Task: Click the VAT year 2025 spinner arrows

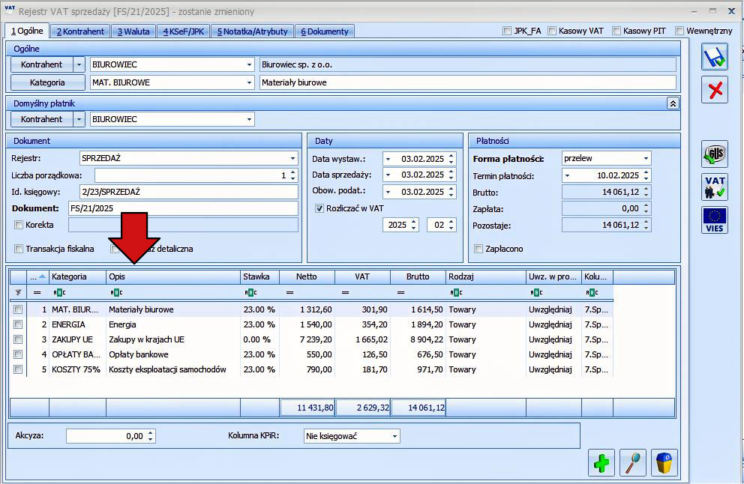Action: point(414,225)
